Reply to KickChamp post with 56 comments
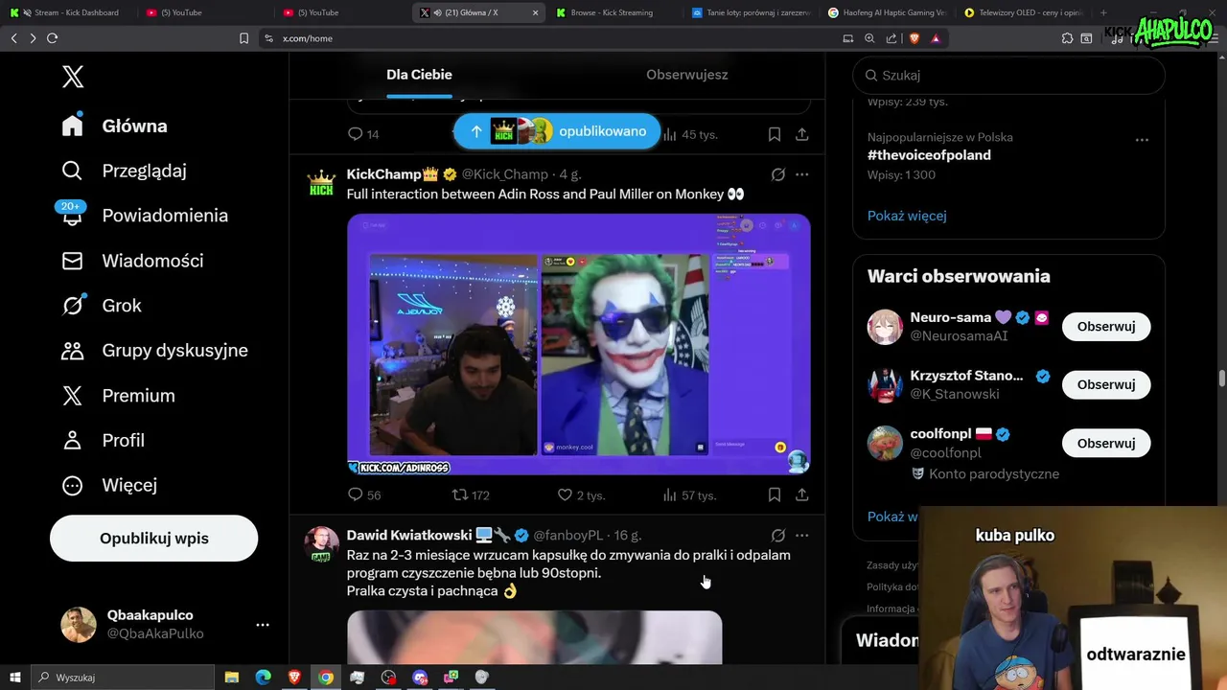1227x690 pixels. (364, 495)
